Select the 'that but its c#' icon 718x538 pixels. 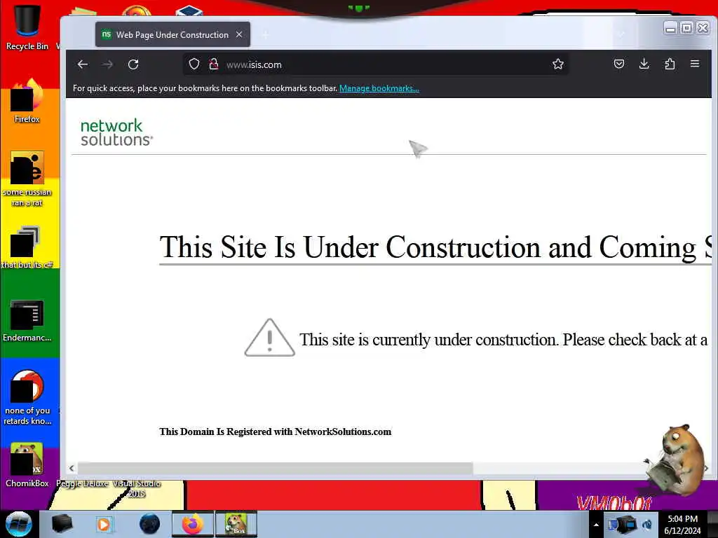tap(27, 247)
